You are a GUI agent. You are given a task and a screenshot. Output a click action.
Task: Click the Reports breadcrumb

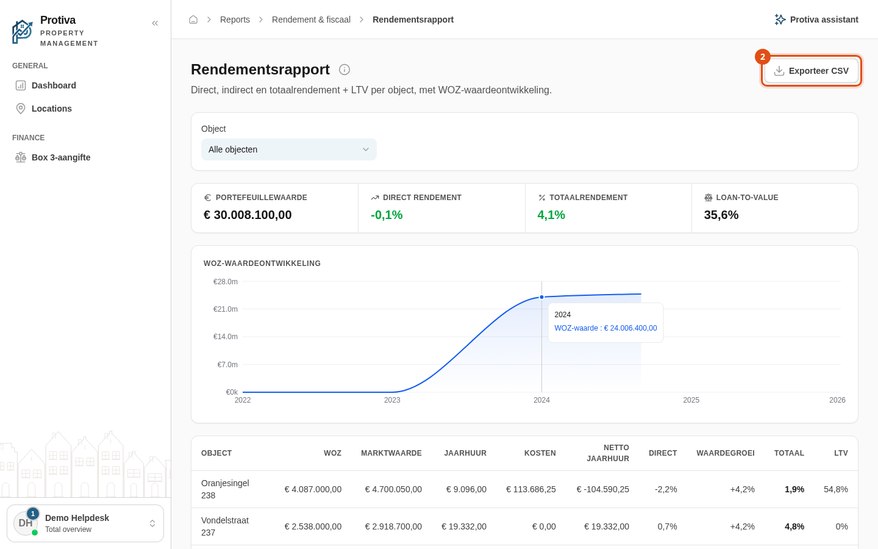[x=235, y=20]
